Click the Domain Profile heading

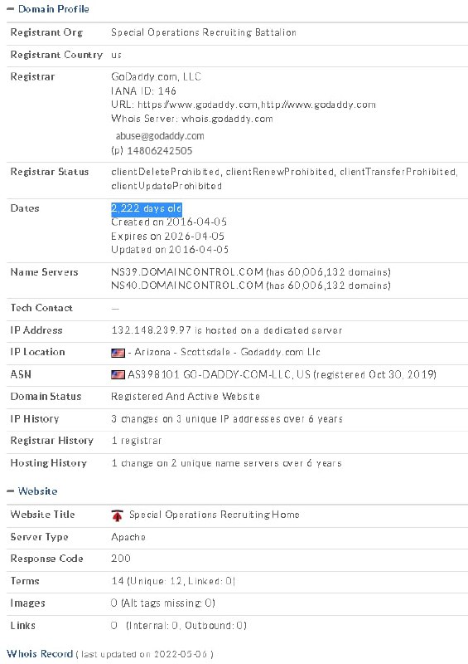click(53, 9)
